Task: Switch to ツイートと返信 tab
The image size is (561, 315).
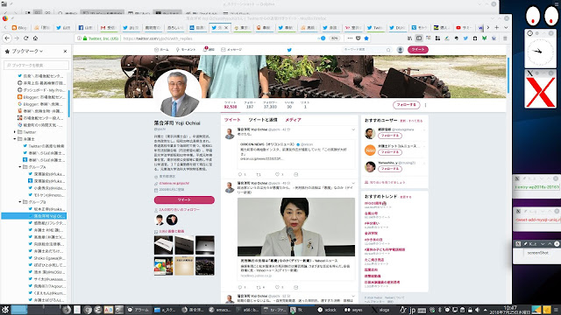Action: click(263, 120)
